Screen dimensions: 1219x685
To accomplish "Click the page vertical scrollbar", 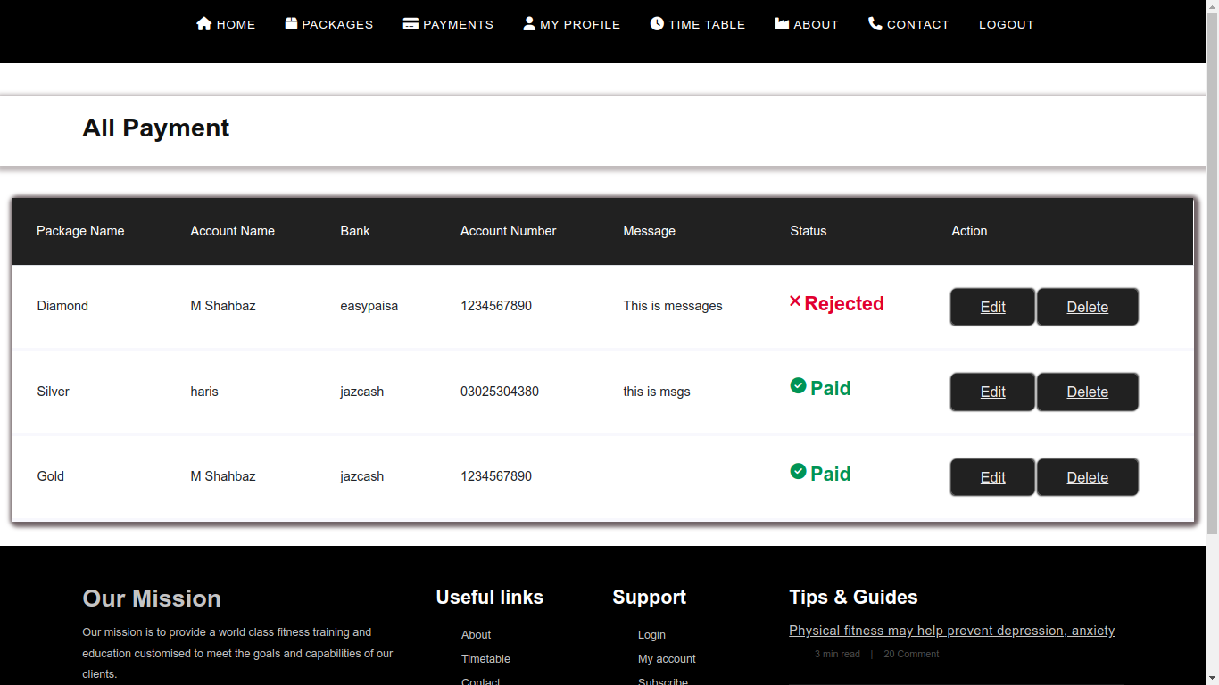I will (1212, 268).
